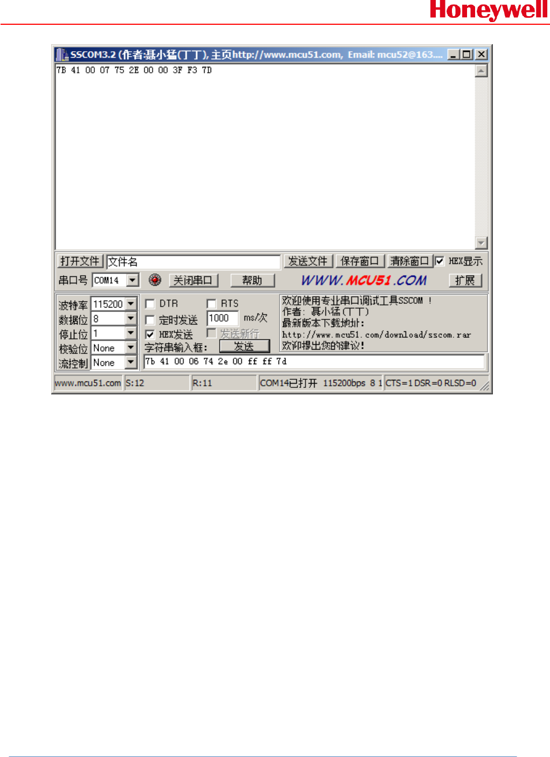Open the 波特率 115200 baud rate dropdown
Viewport: 550px width, 757px height.
tap(131, 304)
